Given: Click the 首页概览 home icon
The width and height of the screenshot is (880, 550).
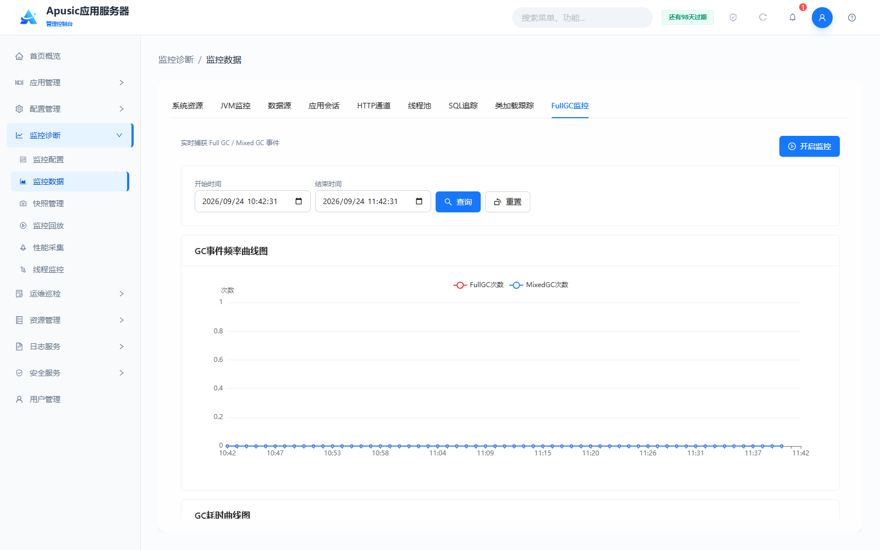Looking at the screenshot, I should [x=19, y=56].
